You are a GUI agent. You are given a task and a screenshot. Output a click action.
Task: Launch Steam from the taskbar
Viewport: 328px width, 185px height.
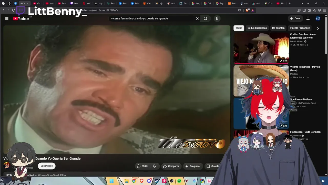pyautogui.click(x=157, y=181)
